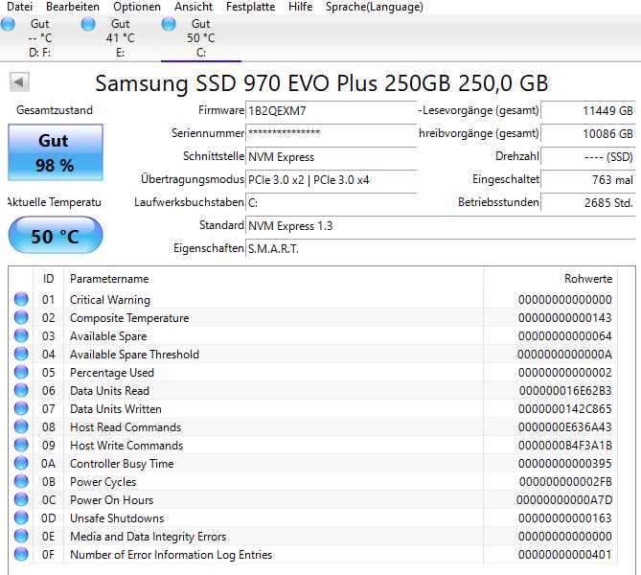Open the Ansicht menu
The width and height of the screenshot is (641, 575).
194,7
